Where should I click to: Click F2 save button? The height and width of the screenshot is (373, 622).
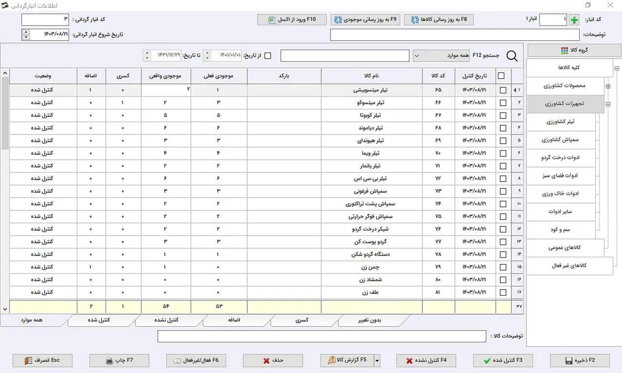pos(580,360)
